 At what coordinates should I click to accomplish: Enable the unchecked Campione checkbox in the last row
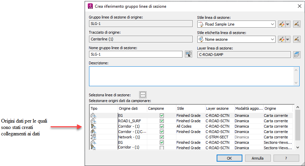click(162, 148)
